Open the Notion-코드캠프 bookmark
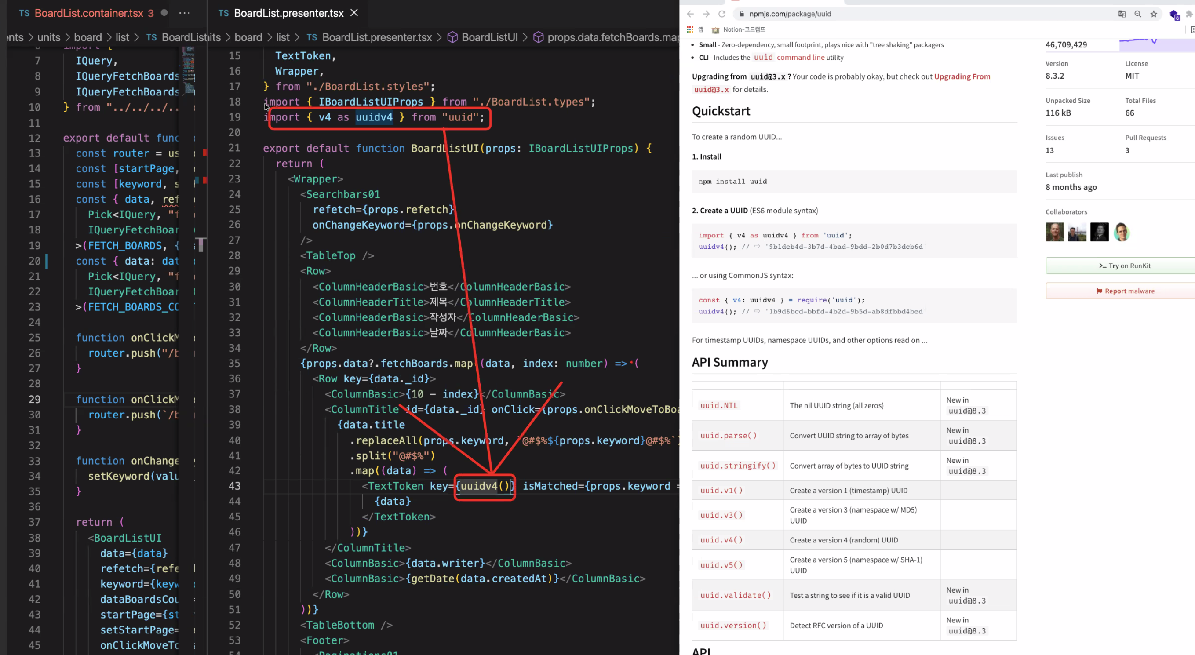 coord(743,30)
